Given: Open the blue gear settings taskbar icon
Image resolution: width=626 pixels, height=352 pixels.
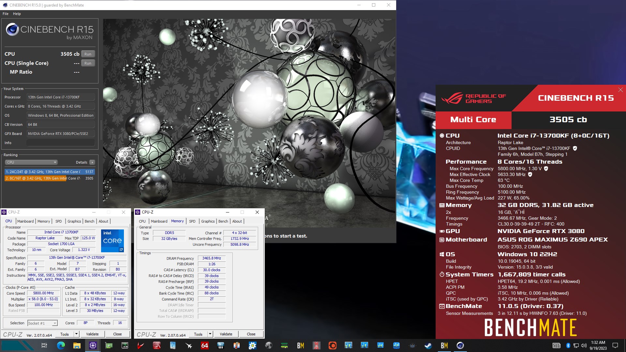Looking at the screenshot, I should pos(252,345).
